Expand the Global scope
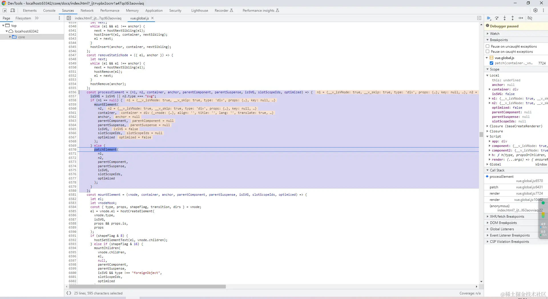Image resolution: width=548 pixels, height=299 pixels. [x=488, y=164]
